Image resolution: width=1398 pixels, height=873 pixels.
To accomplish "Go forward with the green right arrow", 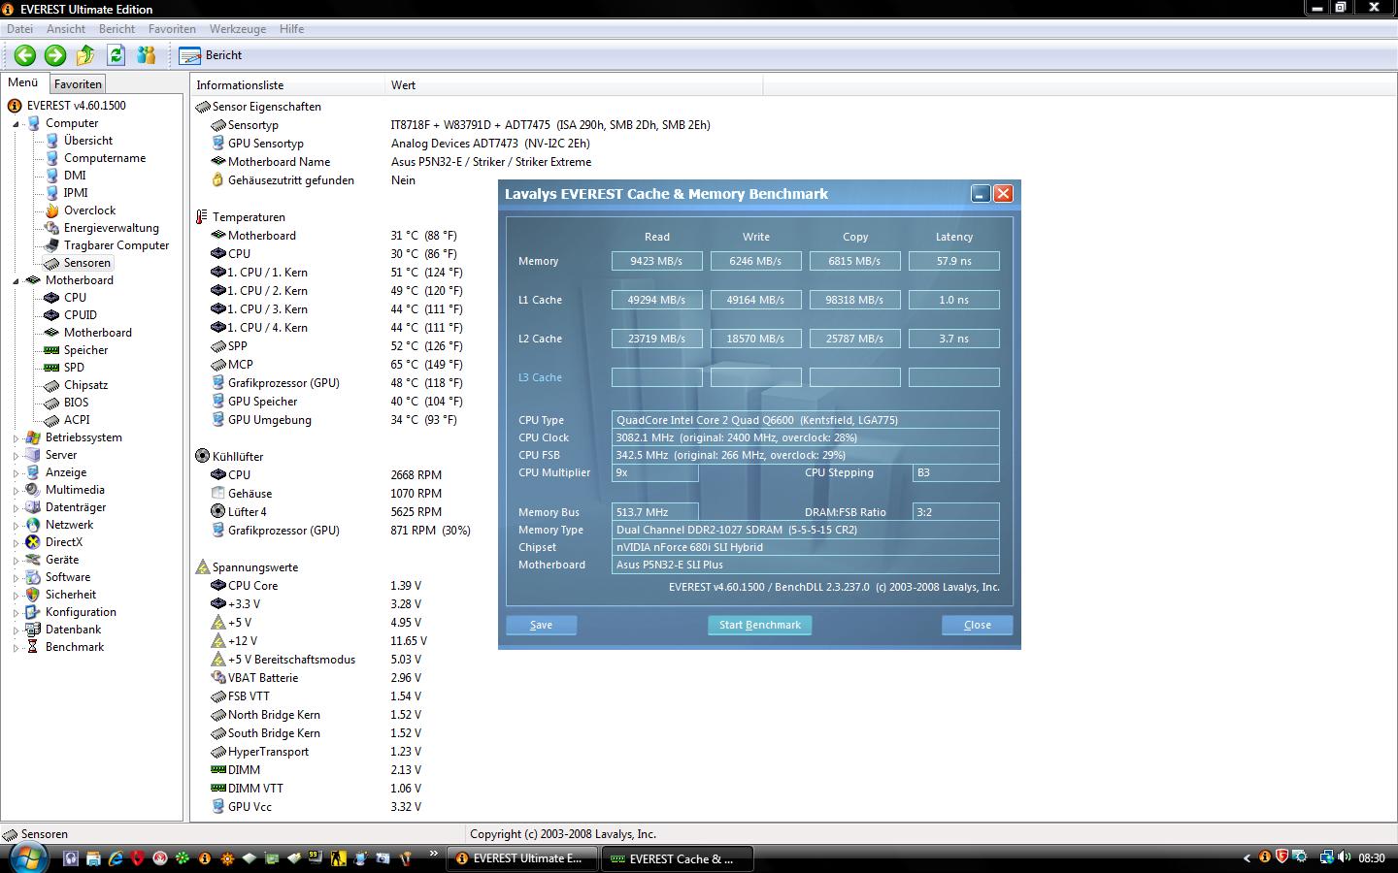I will (x=55, y=55).
